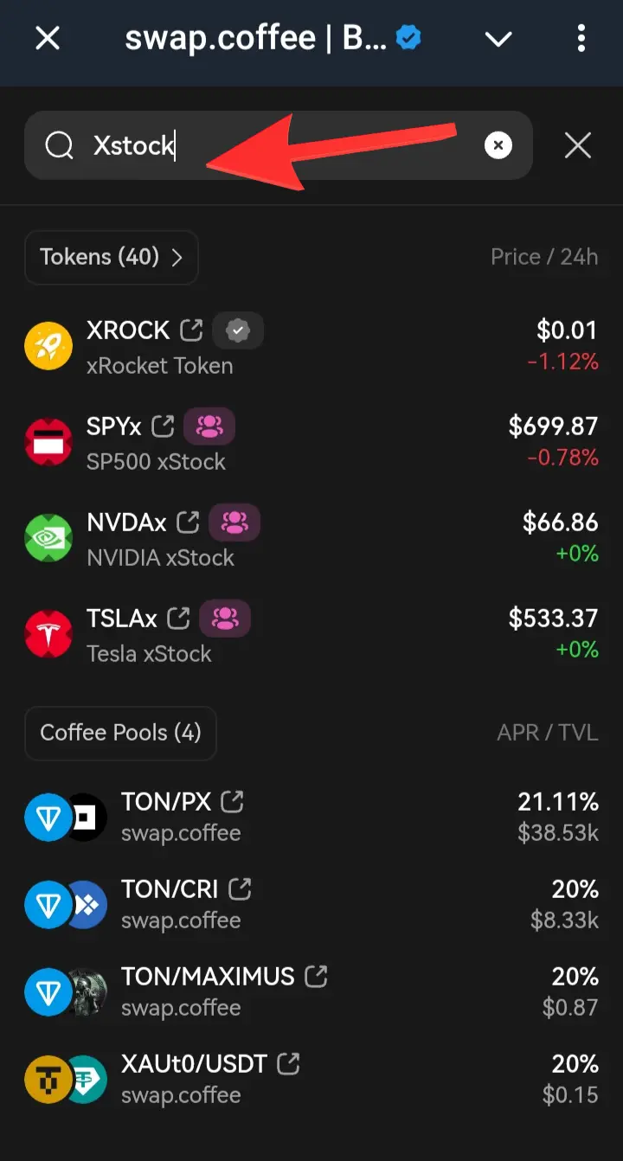The image size is (623, 1161).
Task: Click the NVIDIA token logo
Action: pyautogui.click(x=48, y=538)
